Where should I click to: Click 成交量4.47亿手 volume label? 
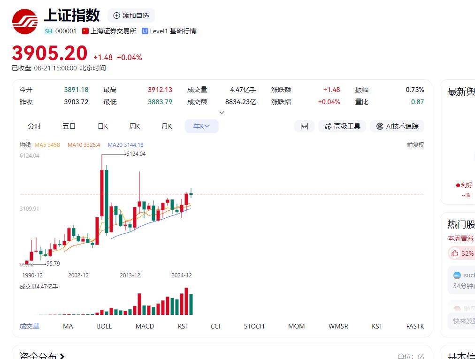point(39,287)
